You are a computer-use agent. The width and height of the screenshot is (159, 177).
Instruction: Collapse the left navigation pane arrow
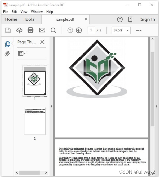51,106
